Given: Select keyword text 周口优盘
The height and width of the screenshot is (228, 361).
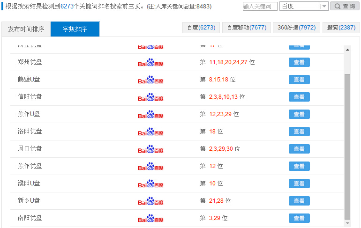Looking at the screenshot, I should 30,149.
